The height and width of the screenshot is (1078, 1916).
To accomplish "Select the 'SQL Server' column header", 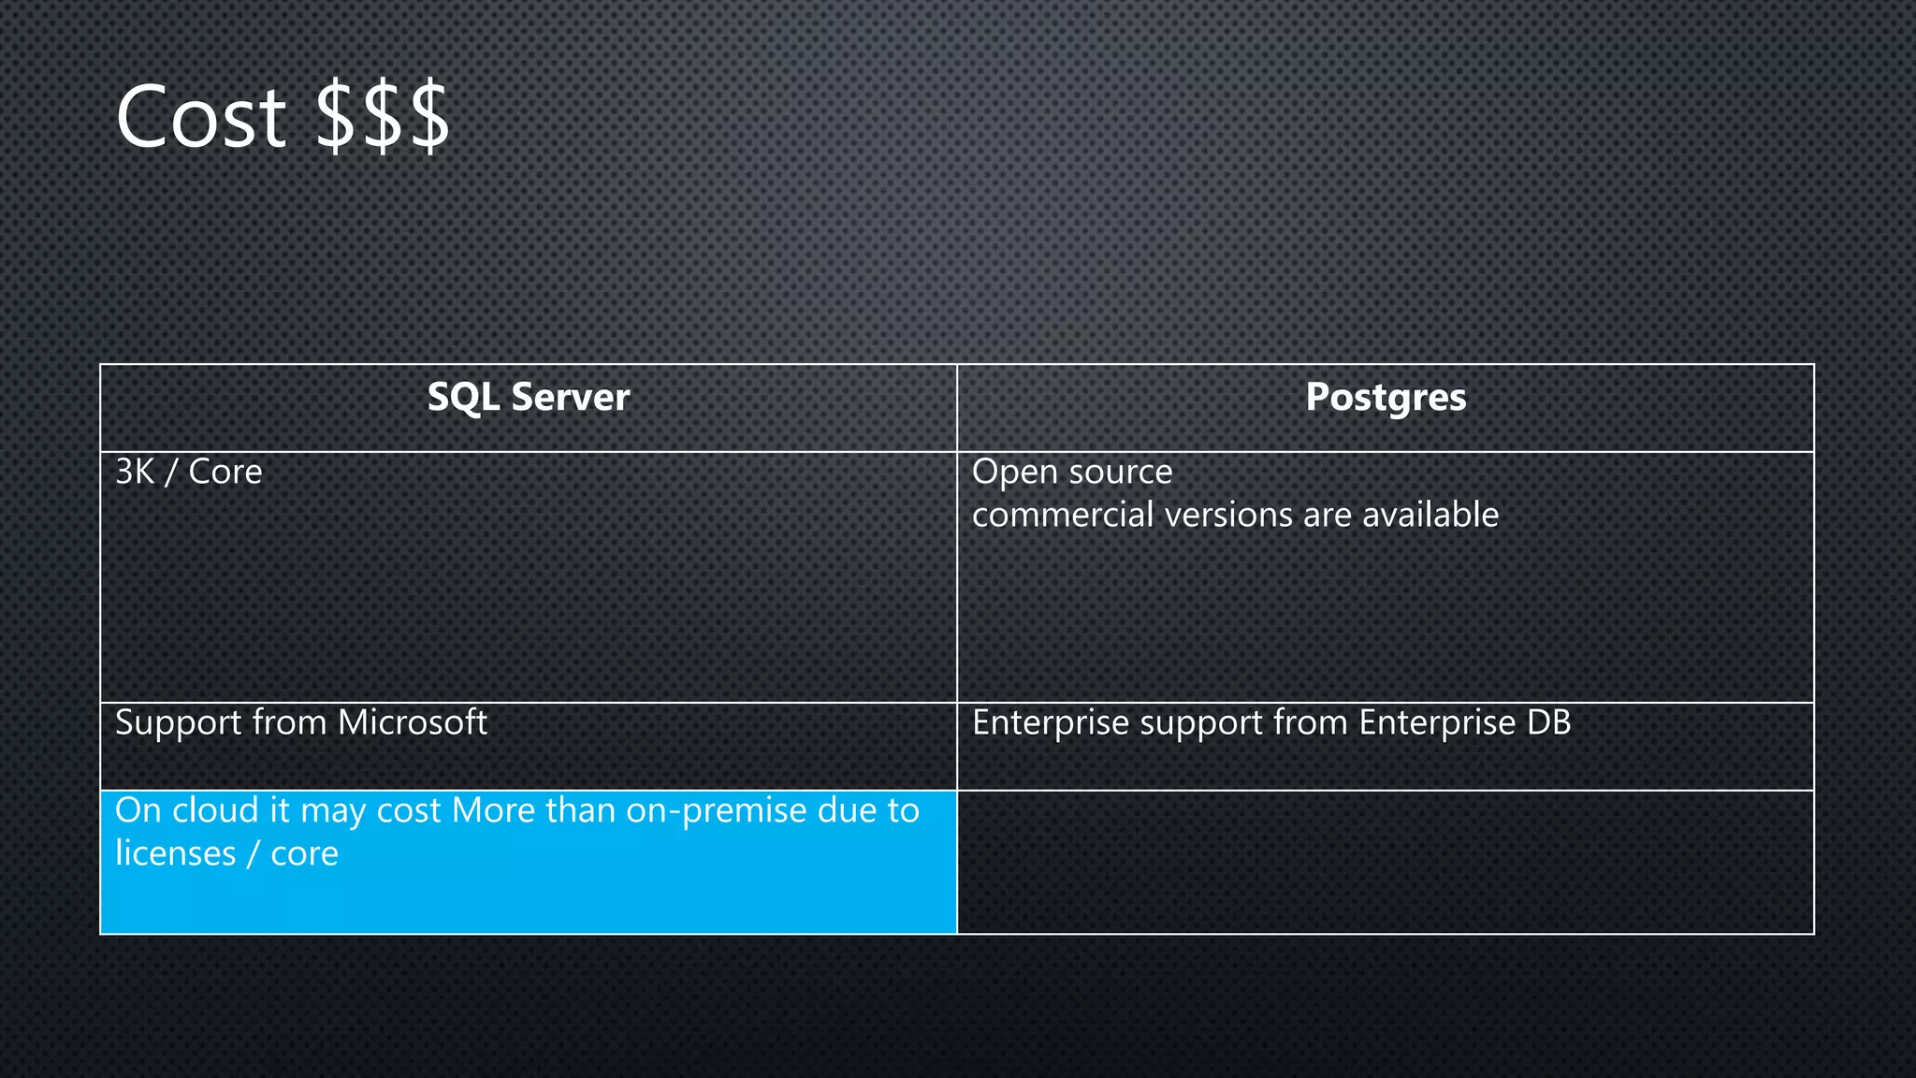I will [529, 408].
